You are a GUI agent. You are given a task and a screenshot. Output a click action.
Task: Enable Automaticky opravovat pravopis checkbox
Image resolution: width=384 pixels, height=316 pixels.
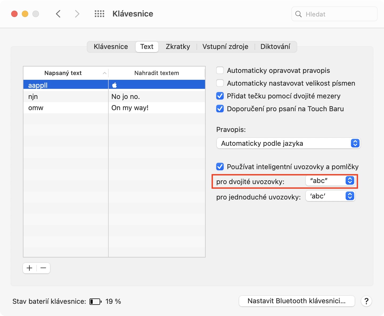tap(220, 70)
